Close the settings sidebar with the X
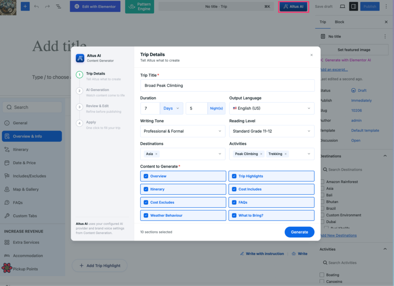This screenshot has width=394, height=286. point(386,22)
